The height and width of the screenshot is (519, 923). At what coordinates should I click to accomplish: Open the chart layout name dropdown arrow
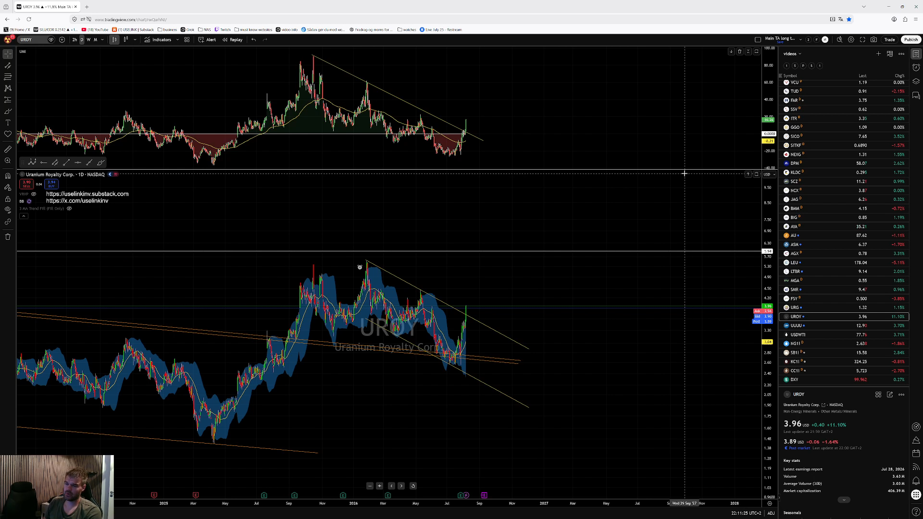coord(799,40)
